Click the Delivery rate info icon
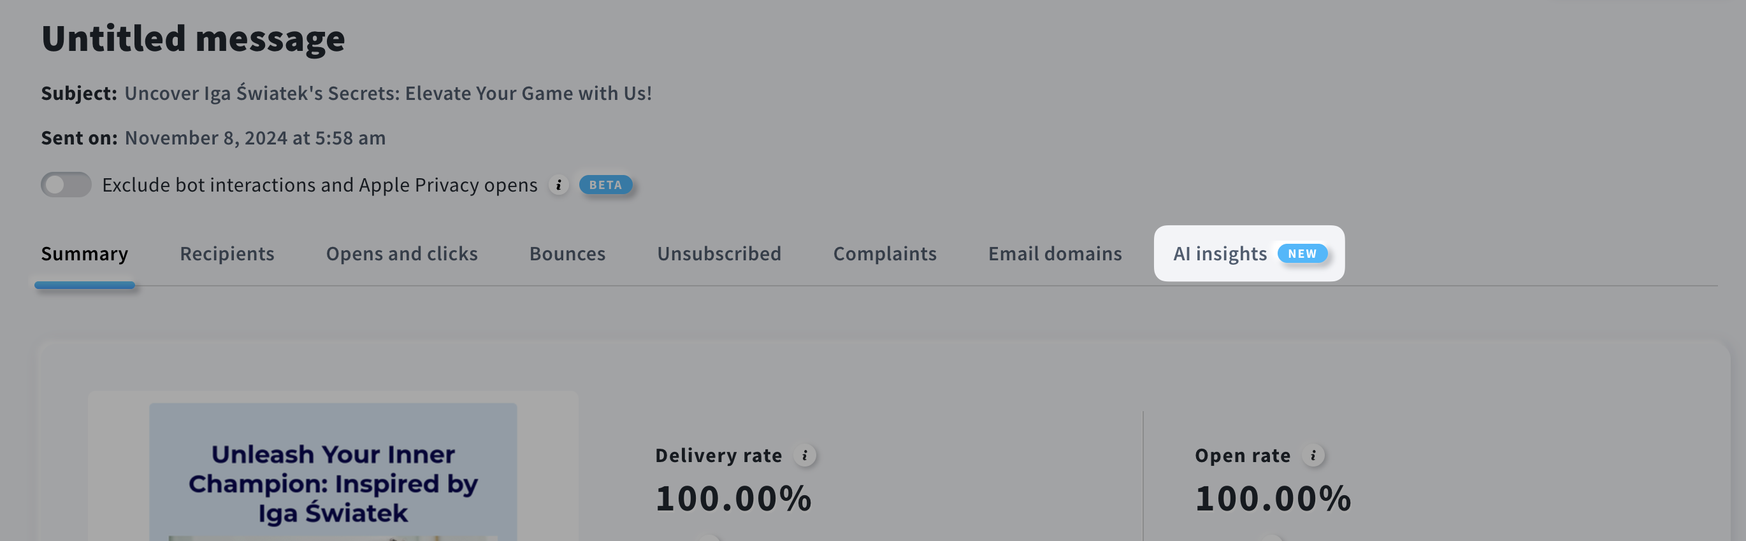This screenshot has width=1746, height=541. pos(805,456)
